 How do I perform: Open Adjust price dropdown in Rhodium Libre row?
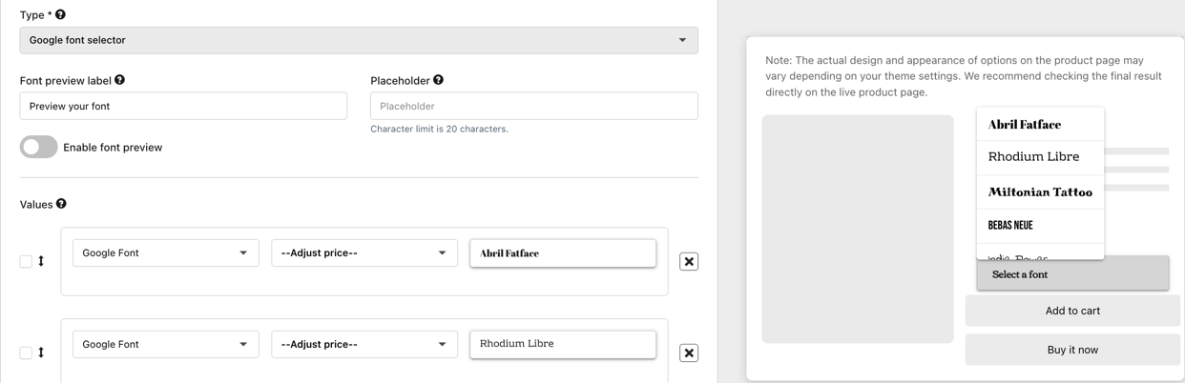pos(364,344)
